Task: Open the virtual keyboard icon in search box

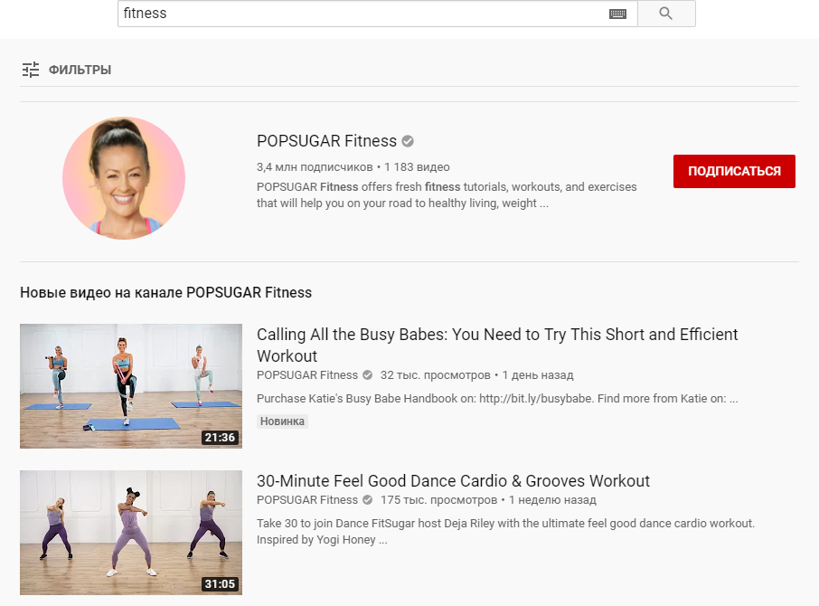Action: coord(617,14)
